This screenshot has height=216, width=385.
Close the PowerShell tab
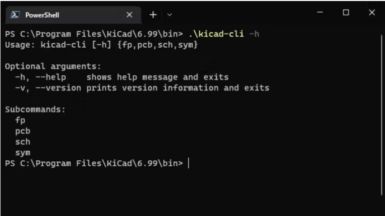129,15
